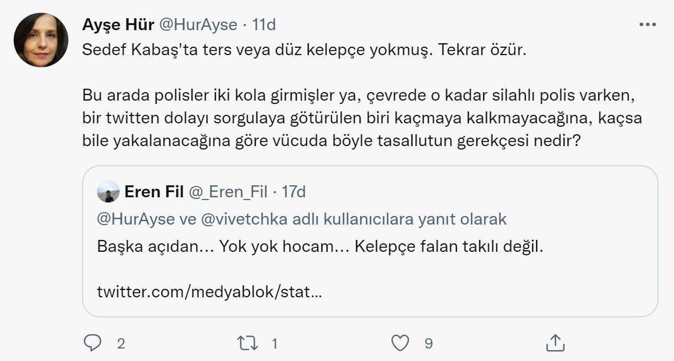
Task: Click the reply count number 2
Action: (x=120, y=343)
